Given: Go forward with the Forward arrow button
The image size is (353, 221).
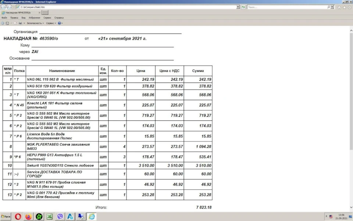Looking at the screenshot, I should (9, 7).
